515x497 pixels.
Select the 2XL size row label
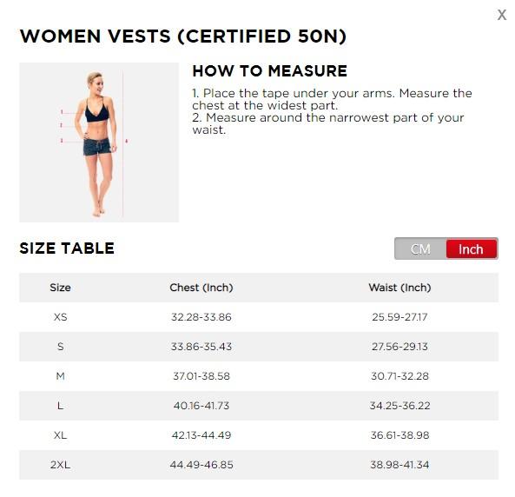(x=61, y=465)
